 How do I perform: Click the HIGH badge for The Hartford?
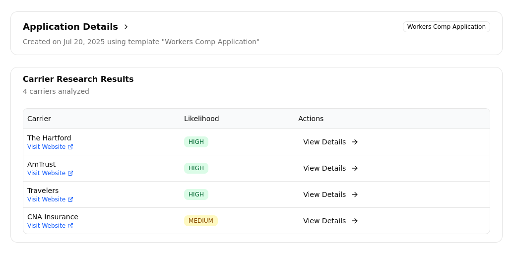196,142
